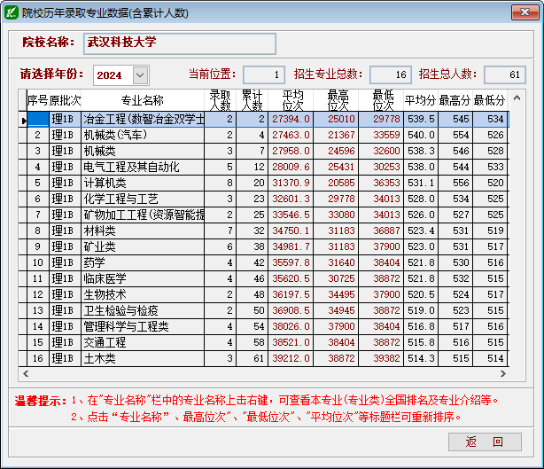
Task: Sort by the 最低位次 column header
Action: (381, 101)
